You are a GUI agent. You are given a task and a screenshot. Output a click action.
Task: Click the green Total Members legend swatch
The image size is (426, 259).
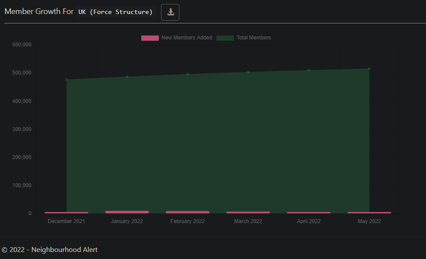(x=225, y=38)
